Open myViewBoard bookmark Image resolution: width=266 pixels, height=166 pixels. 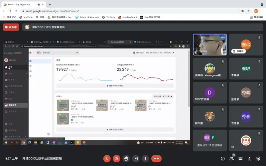click(x=127, y=17)
